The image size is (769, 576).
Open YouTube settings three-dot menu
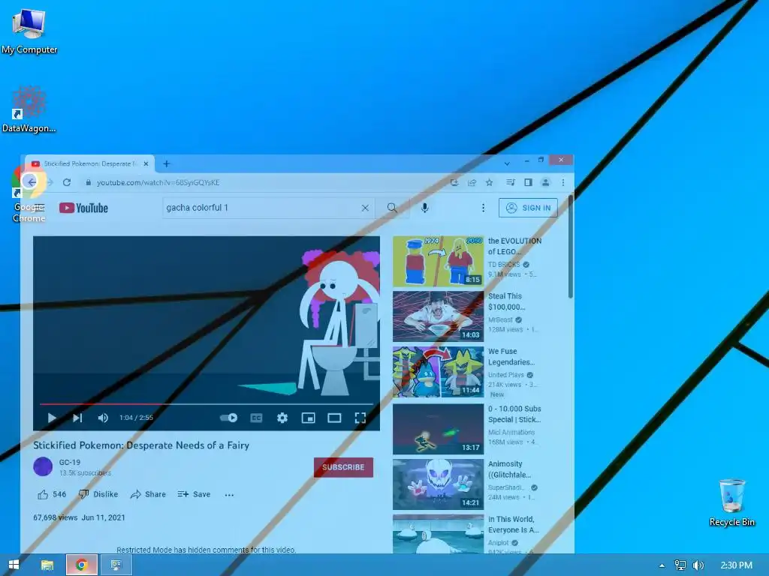tap(483, 208)
